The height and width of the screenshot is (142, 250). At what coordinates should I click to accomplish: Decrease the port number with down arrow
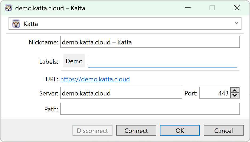pyautogui.click(x=235, y=95)
